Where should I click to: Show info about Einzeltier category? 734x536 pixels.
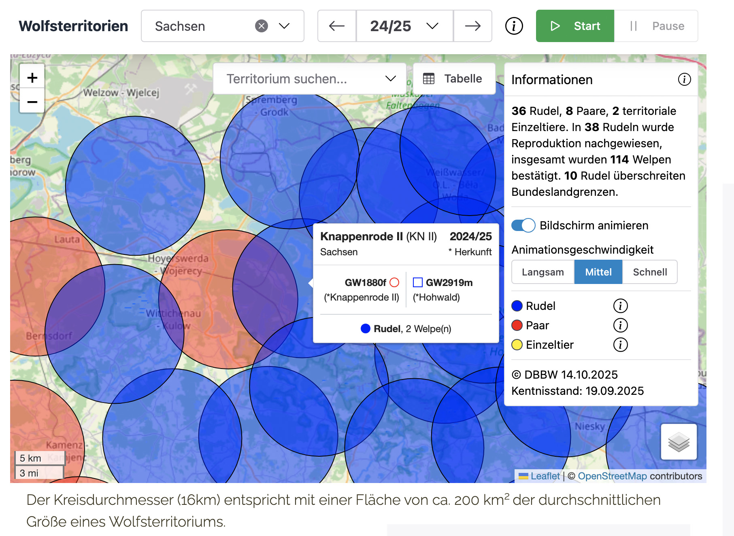620,345
